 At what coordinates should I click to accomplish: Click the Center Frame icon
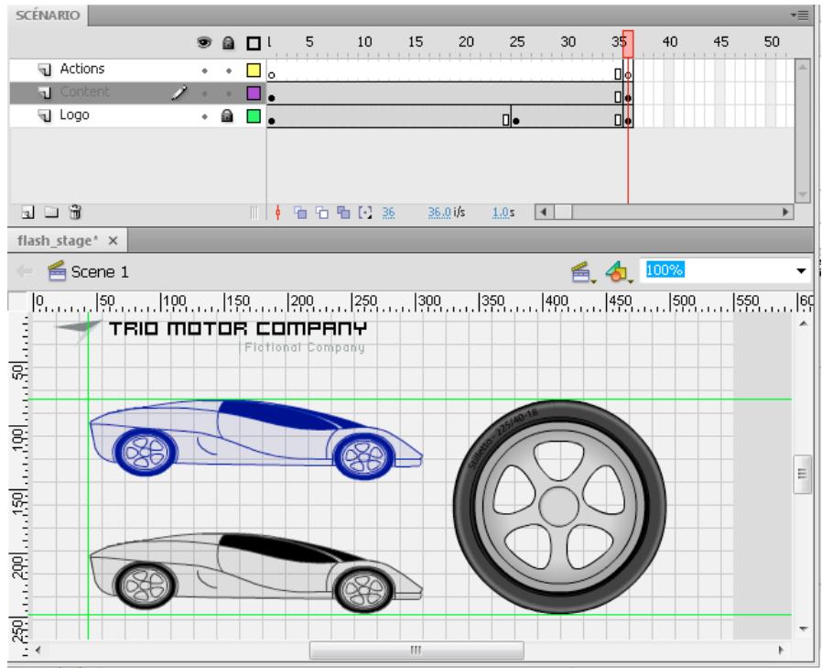[278, 212]
